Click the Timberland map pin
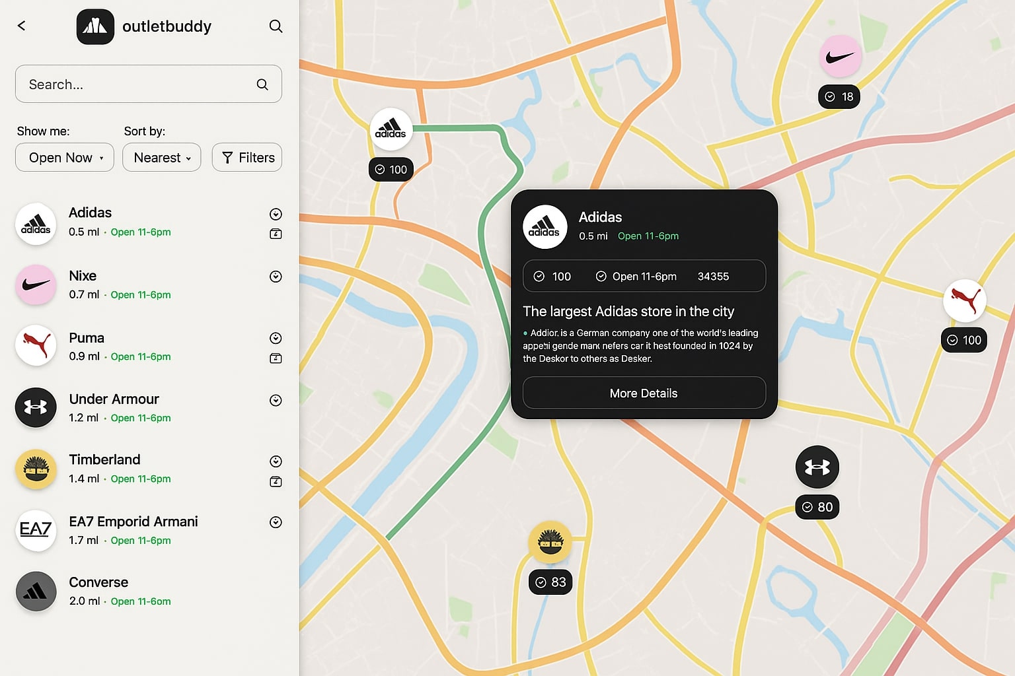The image size is (1015, 676). 550,543
